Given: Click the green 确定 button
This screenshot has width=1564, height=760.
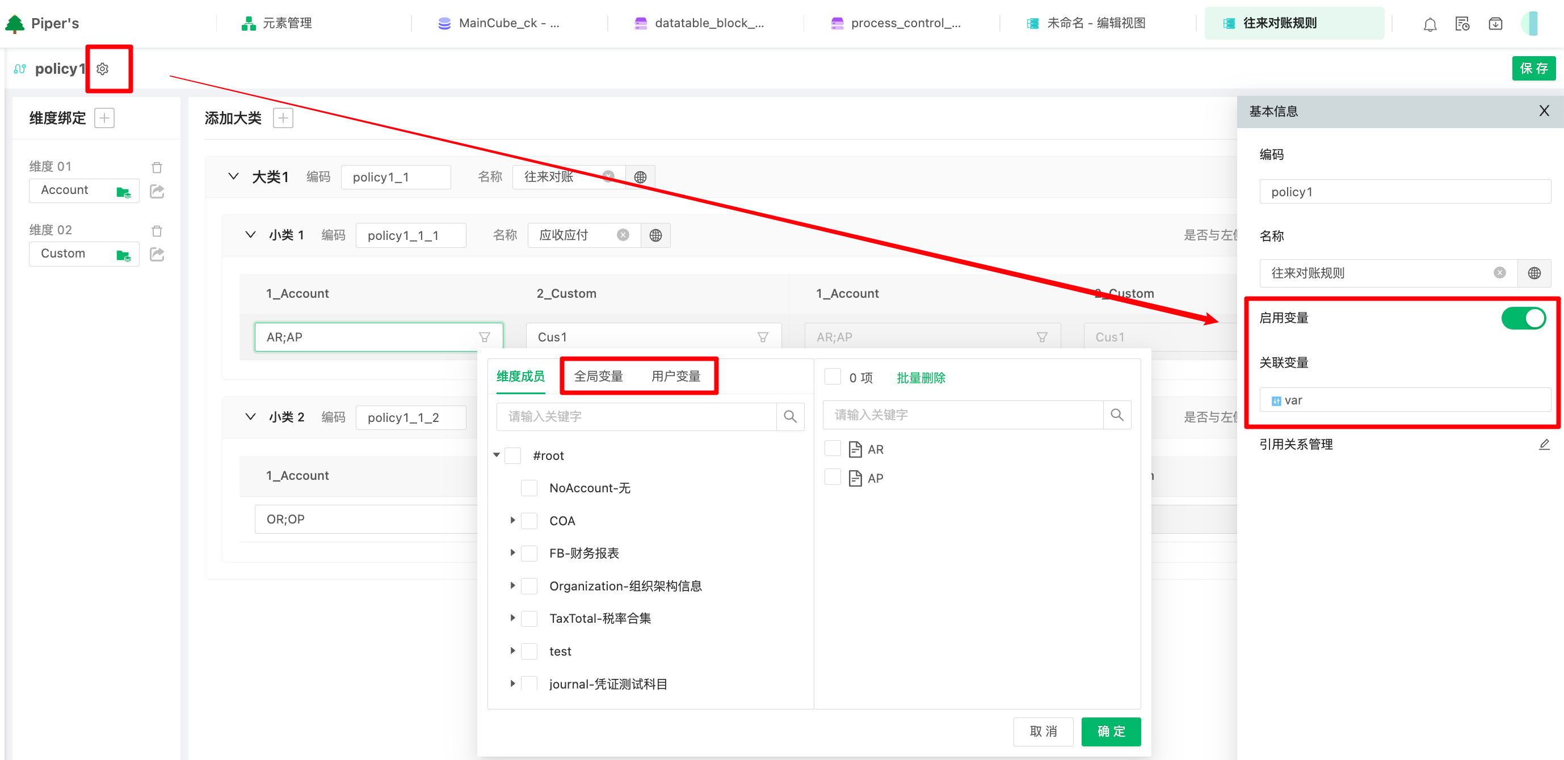Looking at the screenshot, I should coord(1111,731).
